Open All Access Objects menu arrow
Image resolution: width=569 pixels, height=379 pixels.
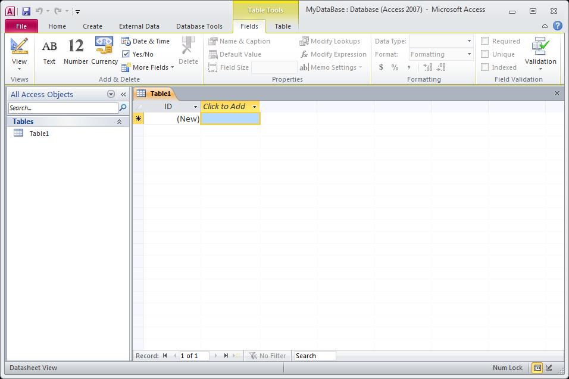tap(111, 95)
